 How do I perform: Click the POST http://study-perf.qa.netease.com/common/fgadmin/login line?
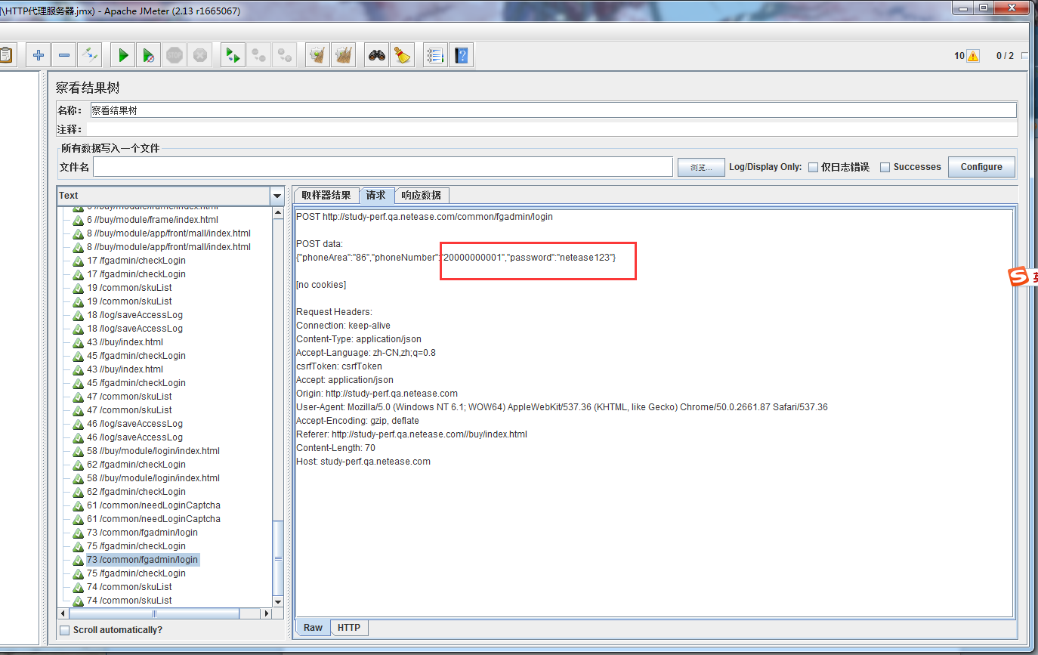pos(424,217)
